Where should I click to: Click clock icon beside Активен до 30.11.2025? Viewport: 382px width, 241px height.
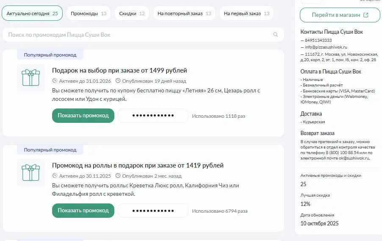point(55,176)
